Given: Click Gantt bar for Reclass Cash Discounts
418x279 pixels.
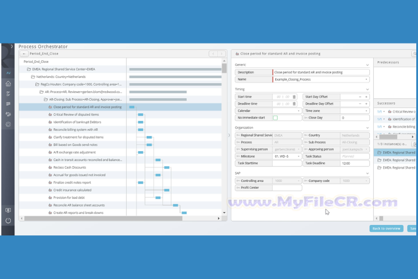Looking at the screenshot, I should coord(167,167).
